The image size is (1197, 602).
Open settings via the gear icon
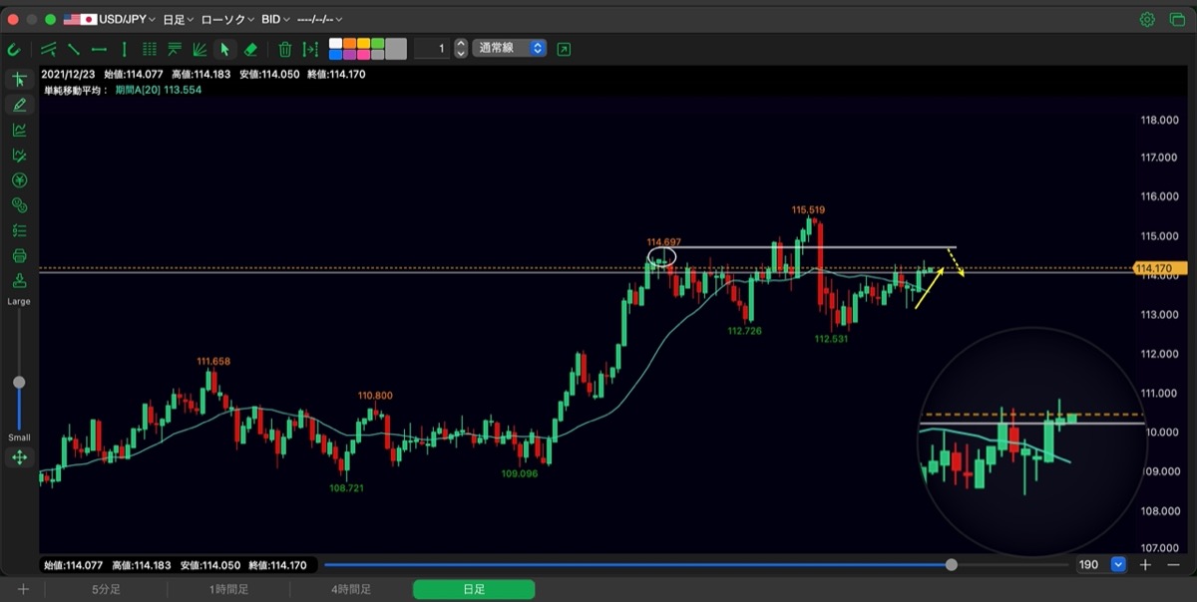pos(1147,19)
